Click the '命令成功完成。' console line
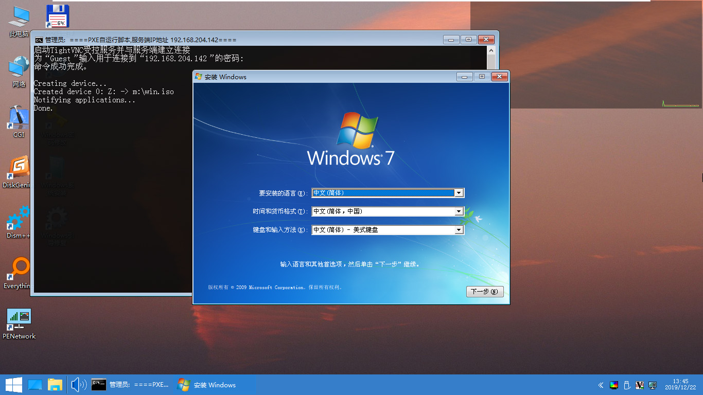 pos(61,67)
